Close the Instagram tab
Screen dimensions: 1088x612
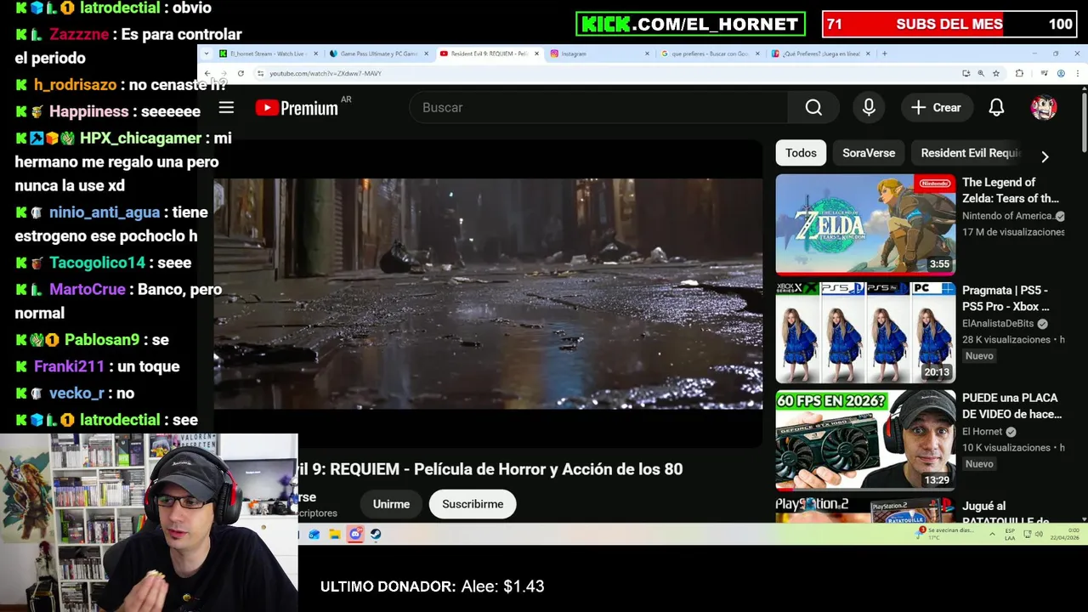[647, 54]
